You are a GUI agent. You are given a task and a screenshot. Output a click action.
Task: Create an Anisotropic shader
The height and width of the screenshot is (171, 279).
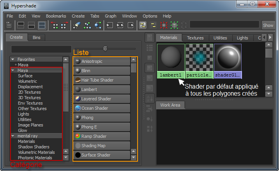point(102,61)
